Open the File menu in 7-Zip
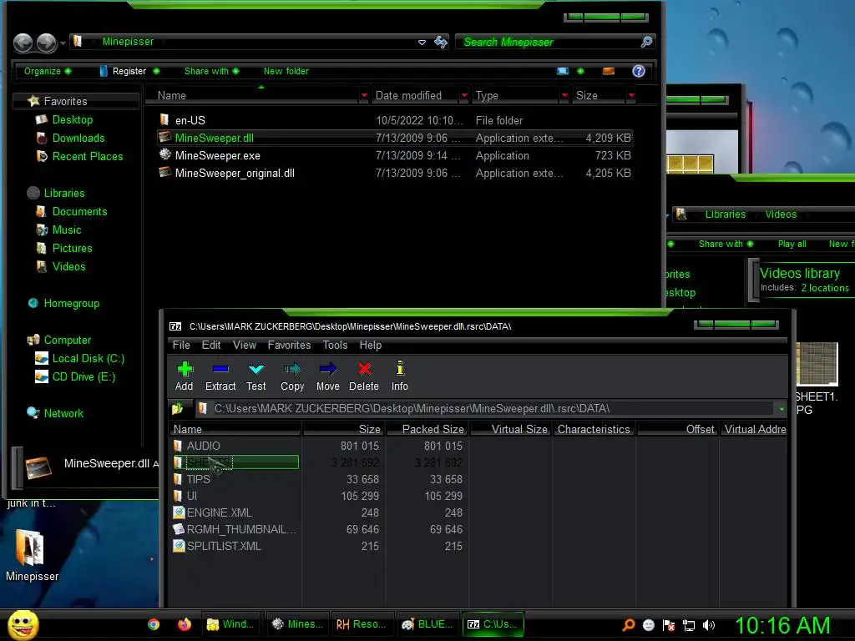This screenshot has height=641, width=855. click(181, 345)
